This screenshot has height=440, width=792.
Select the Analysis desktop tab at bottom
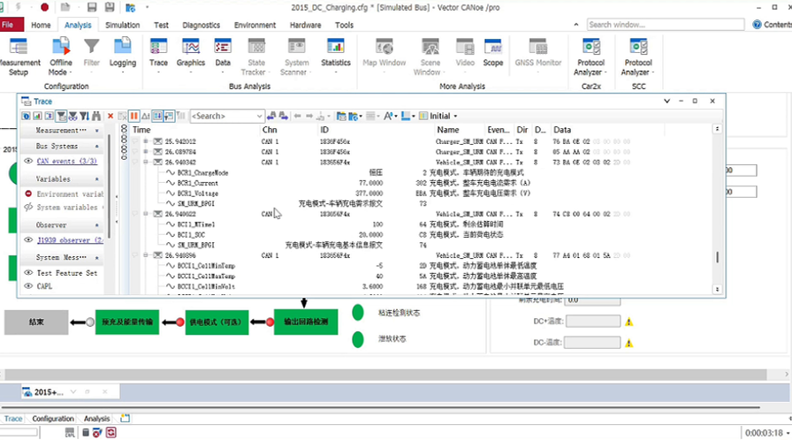click(x=96, y=418)
